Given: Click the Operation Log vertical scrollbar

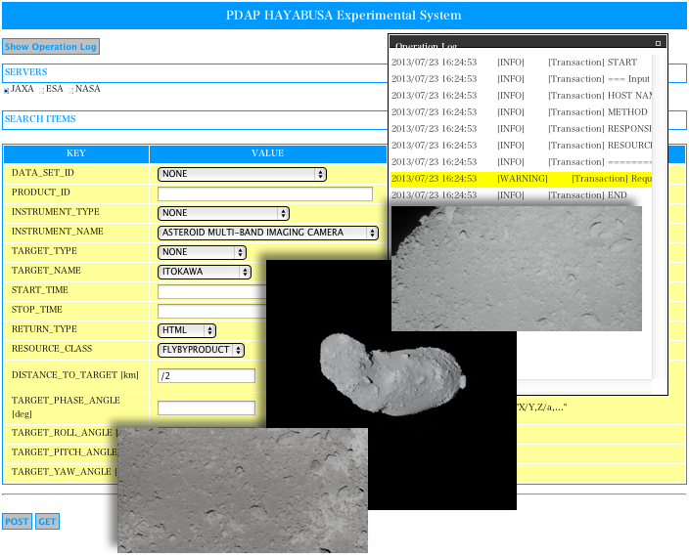Looking at the screenshot, I should coord(659,217).
